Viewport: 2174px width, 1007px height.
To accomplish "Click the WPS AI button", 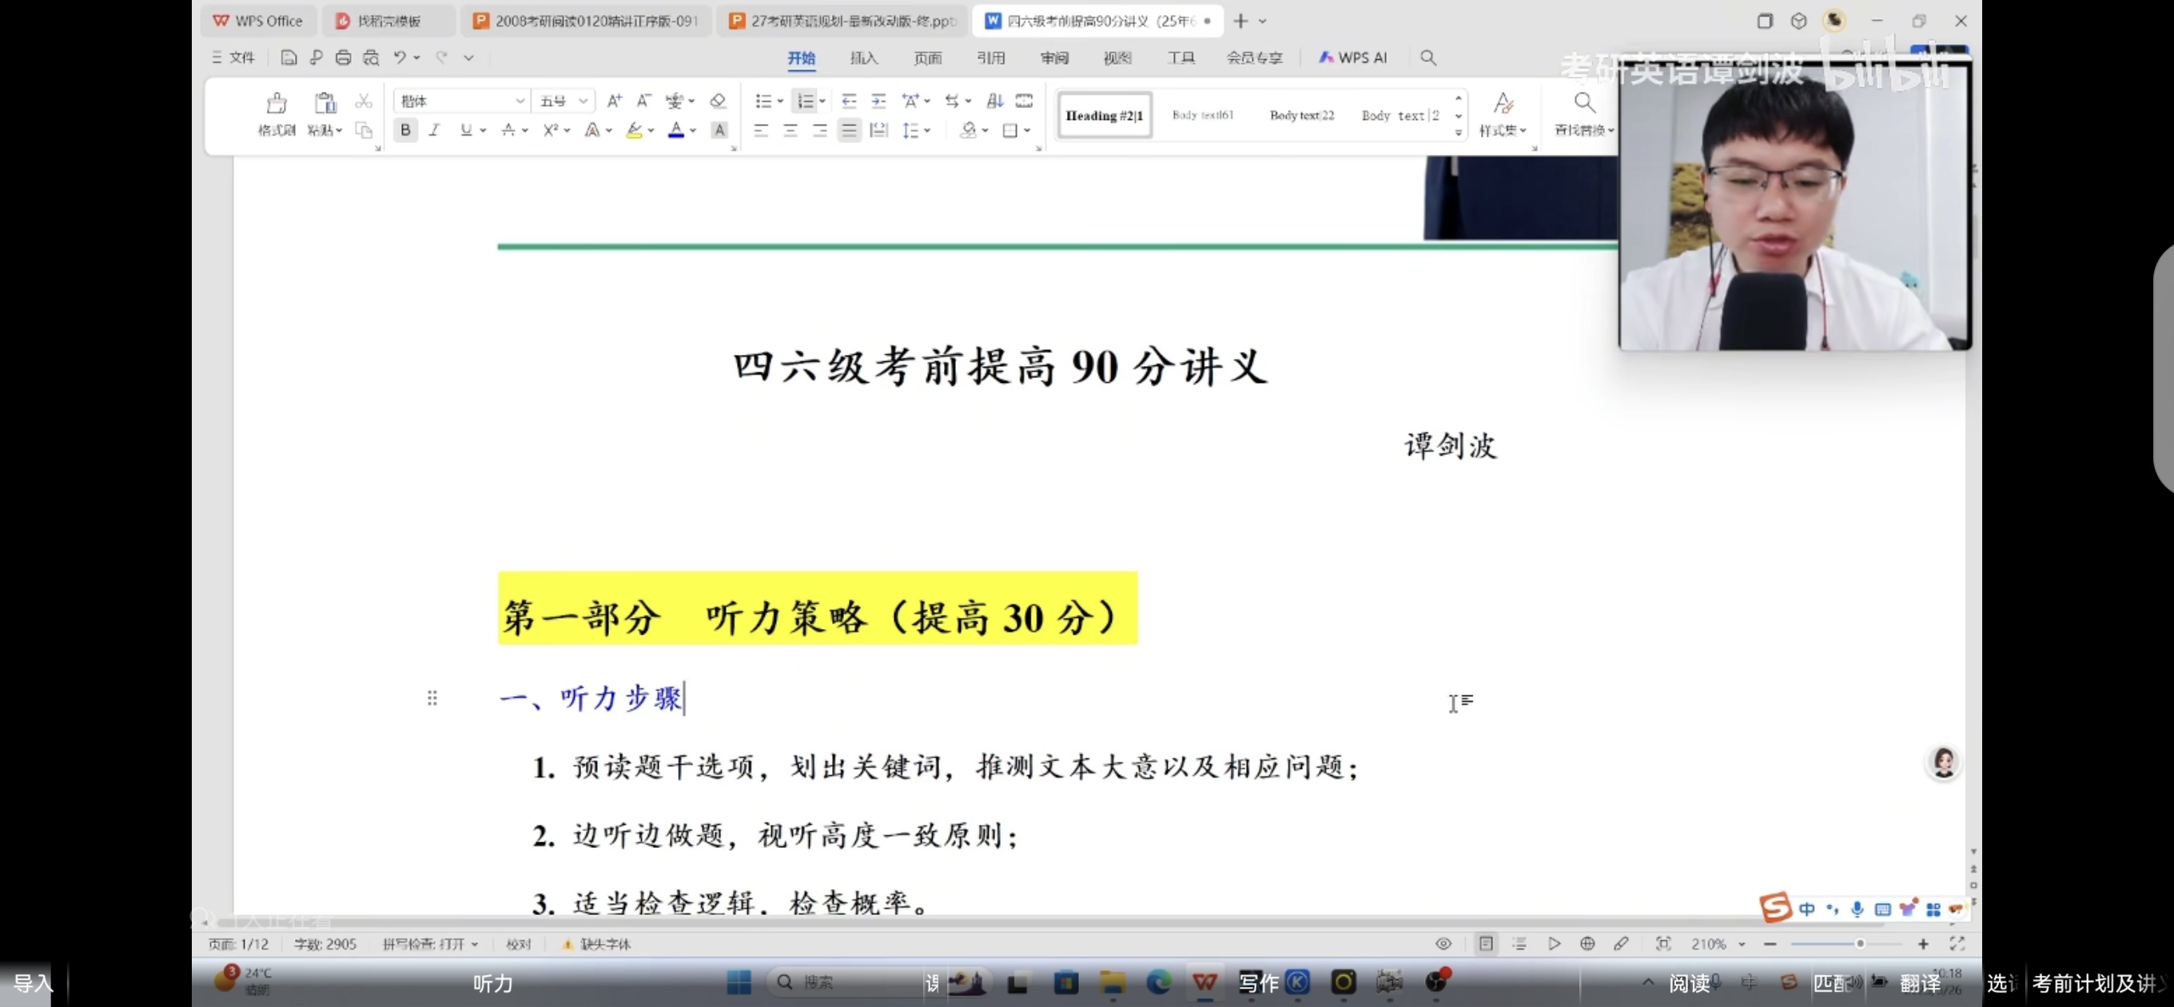I will click(1353, 58).
